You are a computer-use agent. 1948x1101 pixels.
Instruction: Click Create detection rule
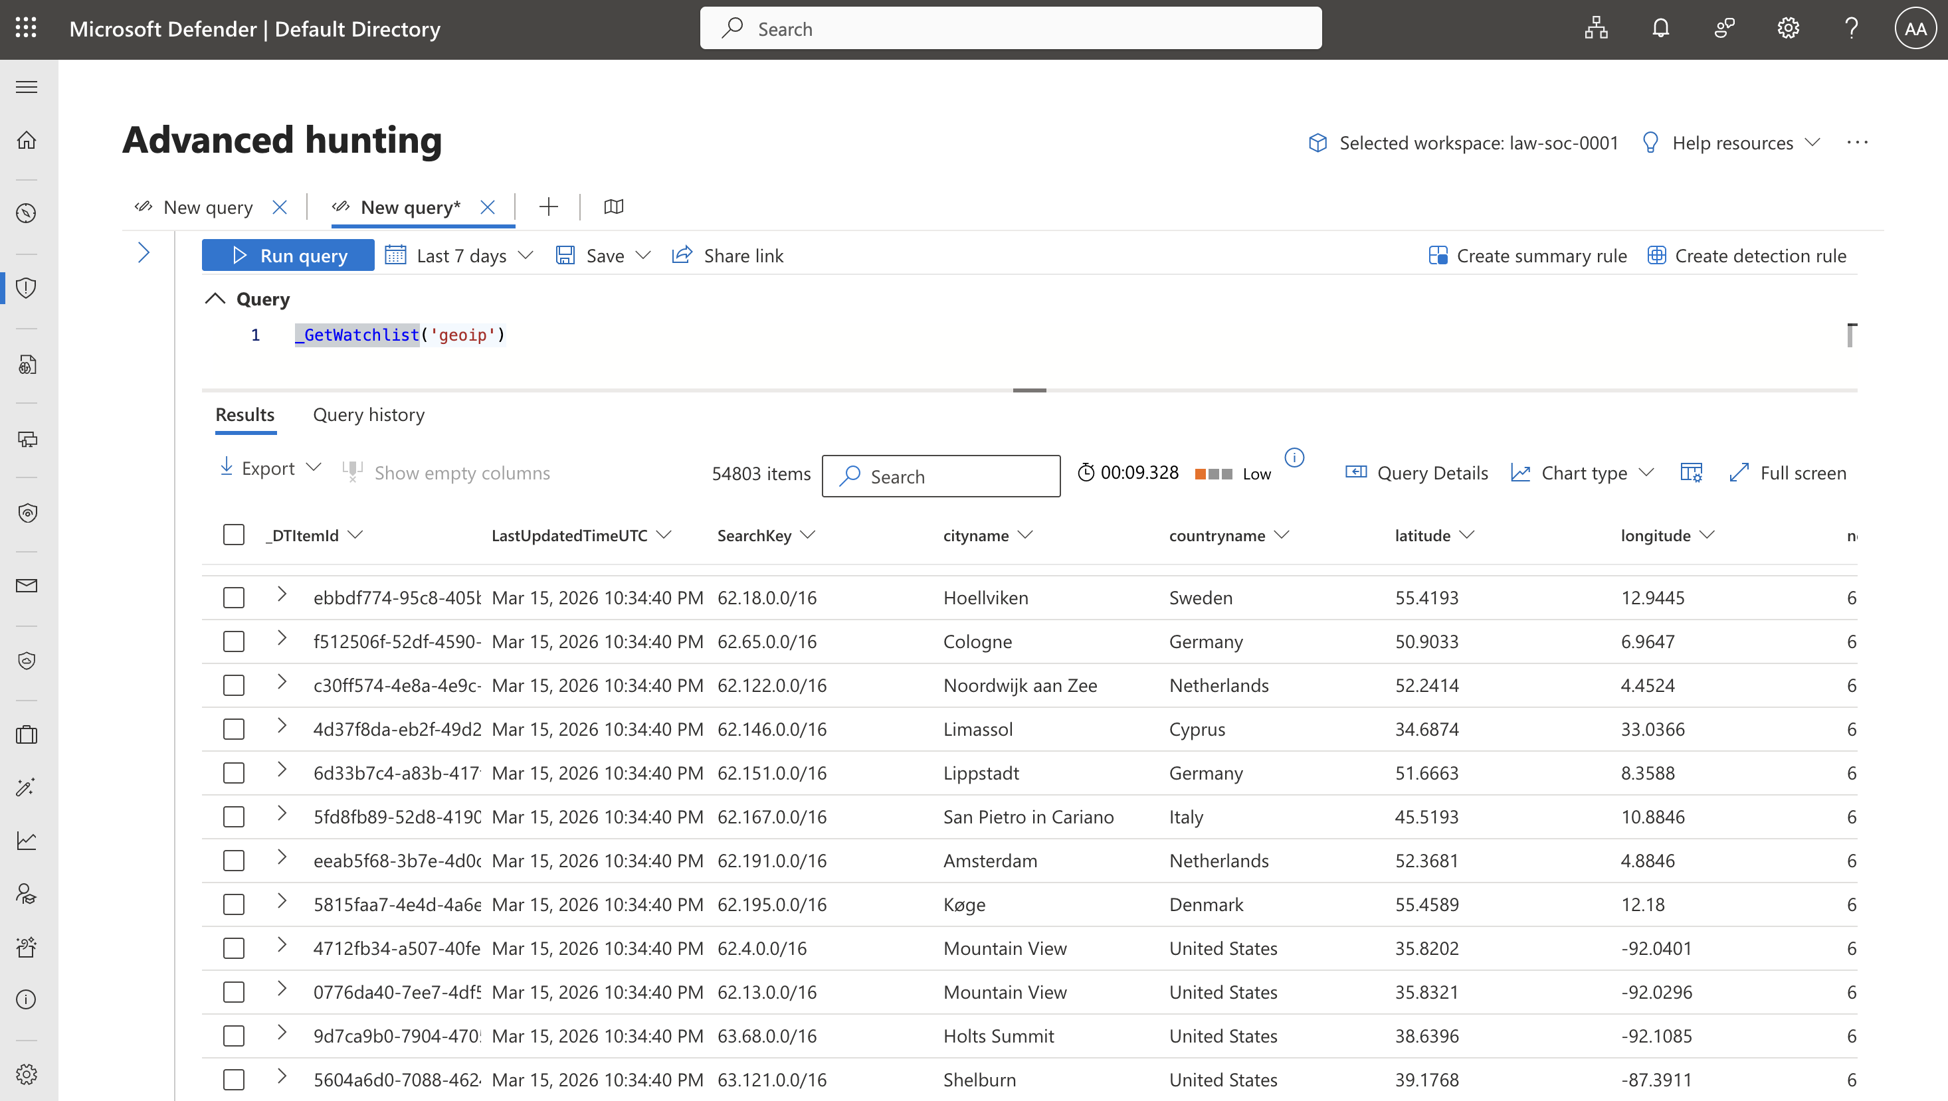1747,256
